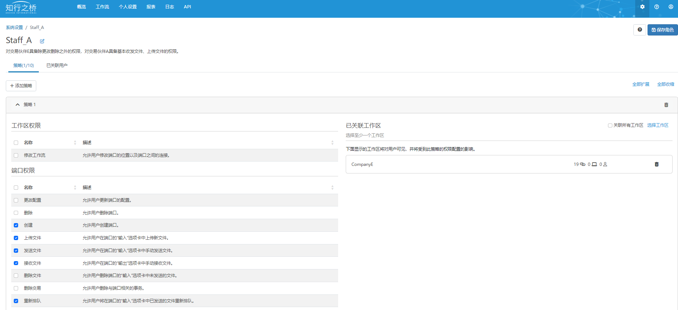Enable the 删除交易 permission
678x310 pixels.
[16, 288]
